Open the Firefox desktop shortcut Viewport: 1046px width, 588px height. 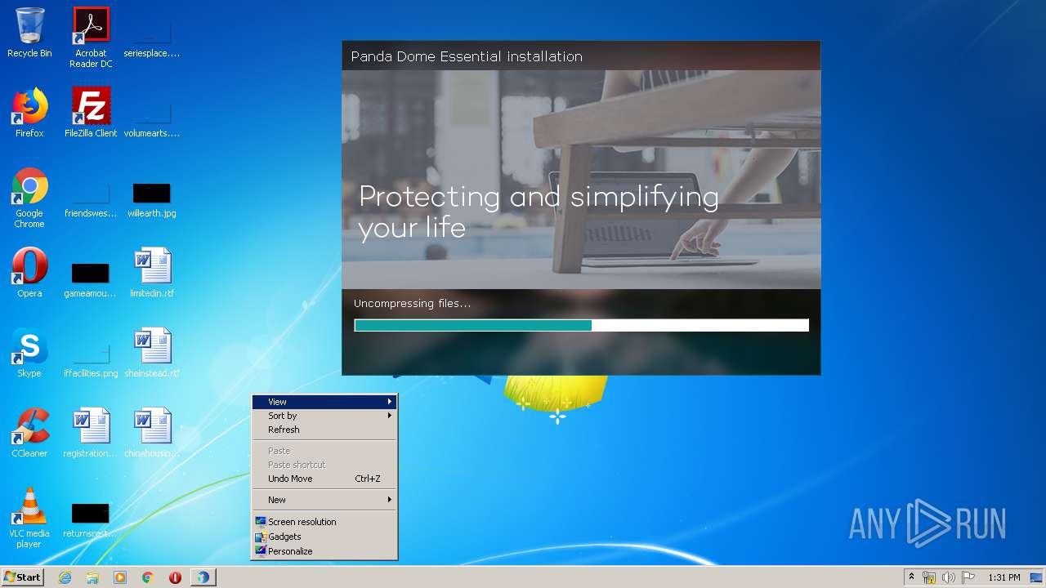pyautogui.click(x=29, y=113)
